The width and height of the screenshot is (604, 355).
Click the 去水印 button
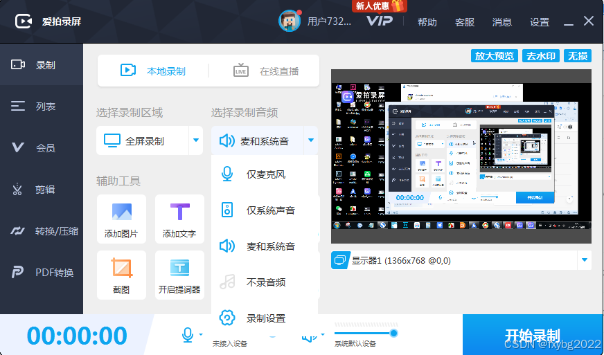[x=540, y=56]
